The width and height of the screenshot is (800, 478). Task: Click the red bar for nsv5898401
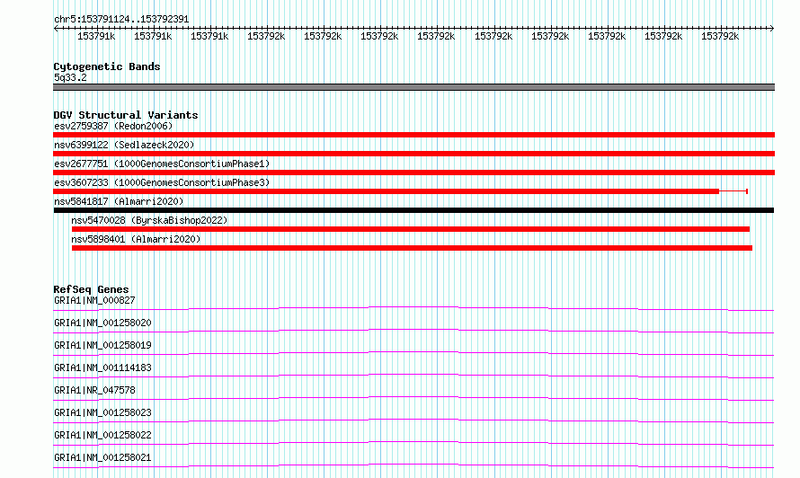413,248
